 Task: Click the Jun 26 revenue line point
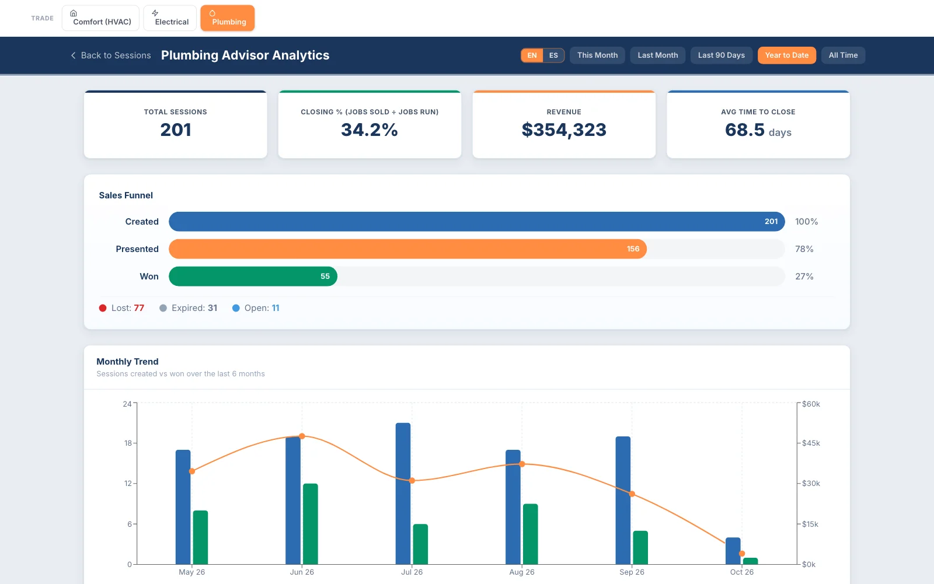[x=302, y=436]
